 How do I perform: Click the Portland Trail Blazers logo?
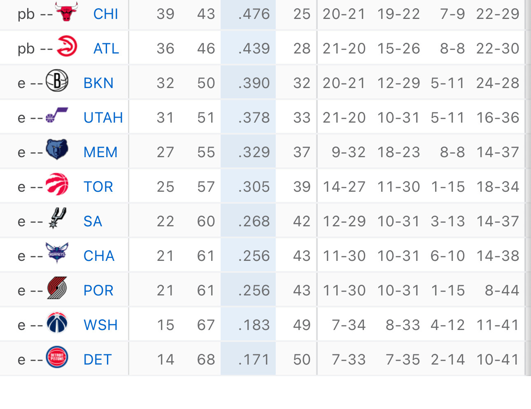pos(57,288)
